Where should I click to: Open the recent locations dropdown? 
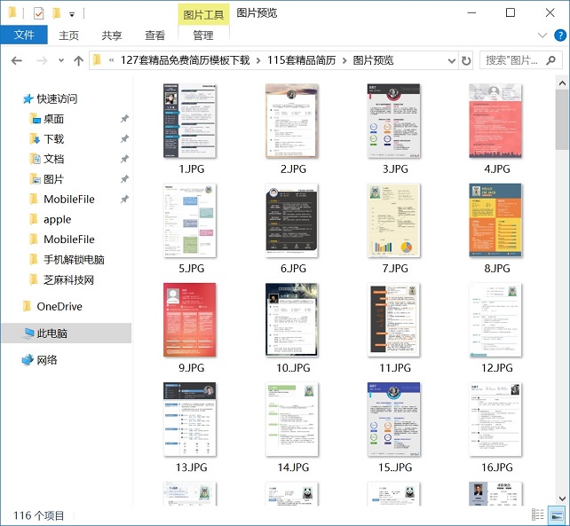point(61,60)
